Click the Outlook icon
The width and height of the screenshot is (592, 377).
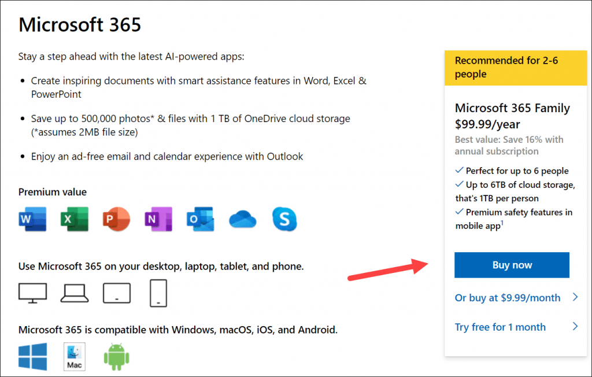click(201, 219)
